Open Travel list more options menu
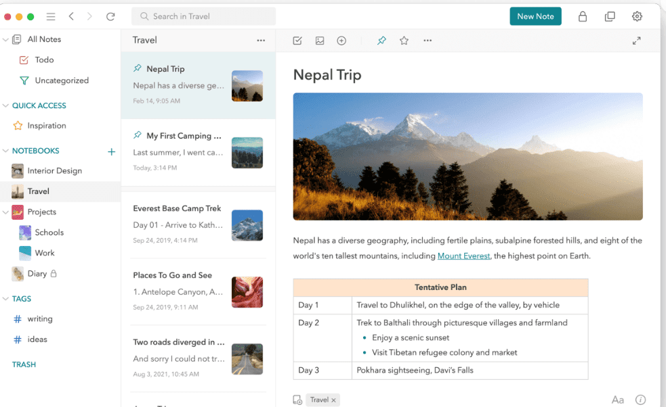666x407 pixels. click(x=261, y=41)
